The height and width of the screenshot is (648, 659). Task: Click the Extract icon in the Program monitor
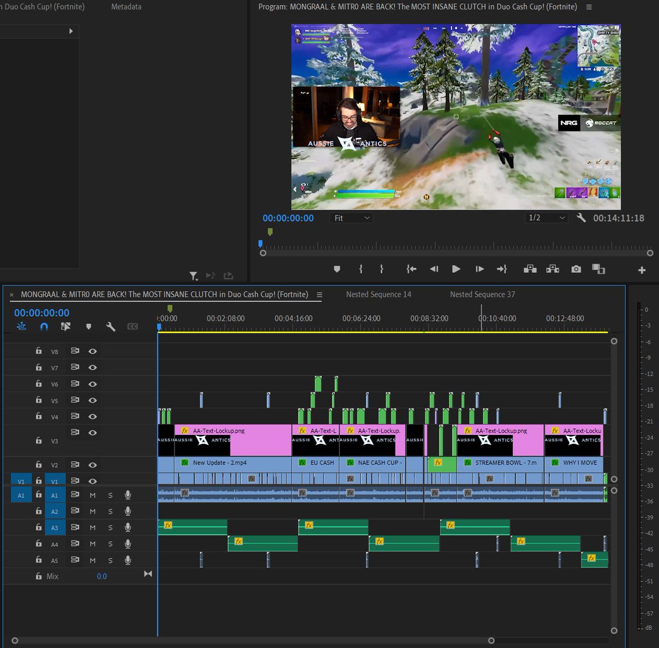pos(552,269)
